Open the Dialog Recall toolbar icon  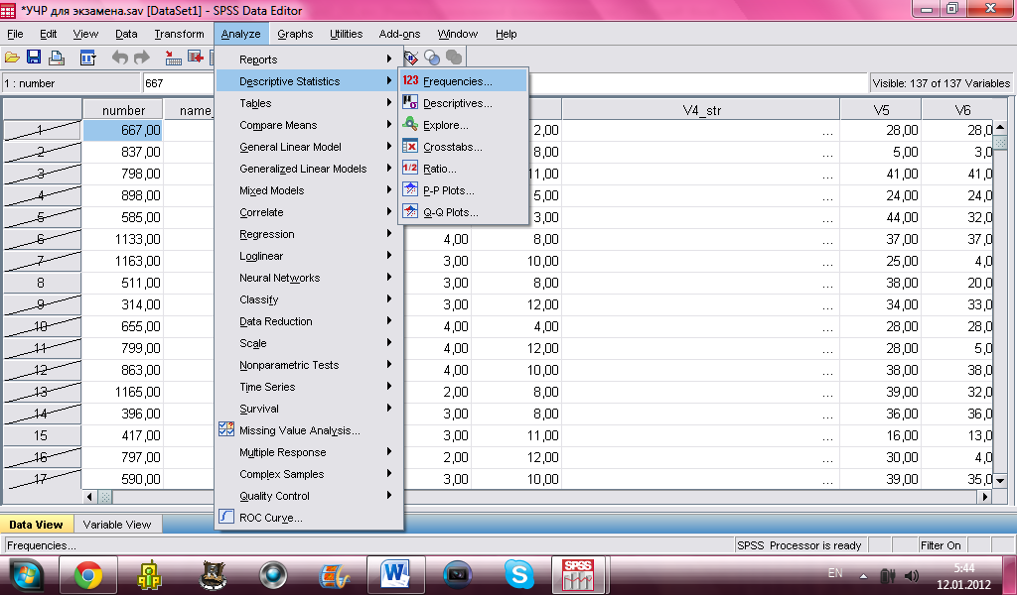pyautogui.click(x=88, y=58)
